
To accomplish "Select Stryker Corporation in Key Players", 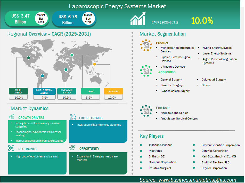I will point(214,168).
